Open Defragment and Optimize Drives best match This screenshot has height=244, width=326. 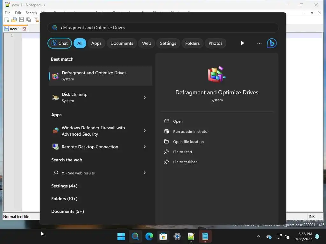(100, 76)
